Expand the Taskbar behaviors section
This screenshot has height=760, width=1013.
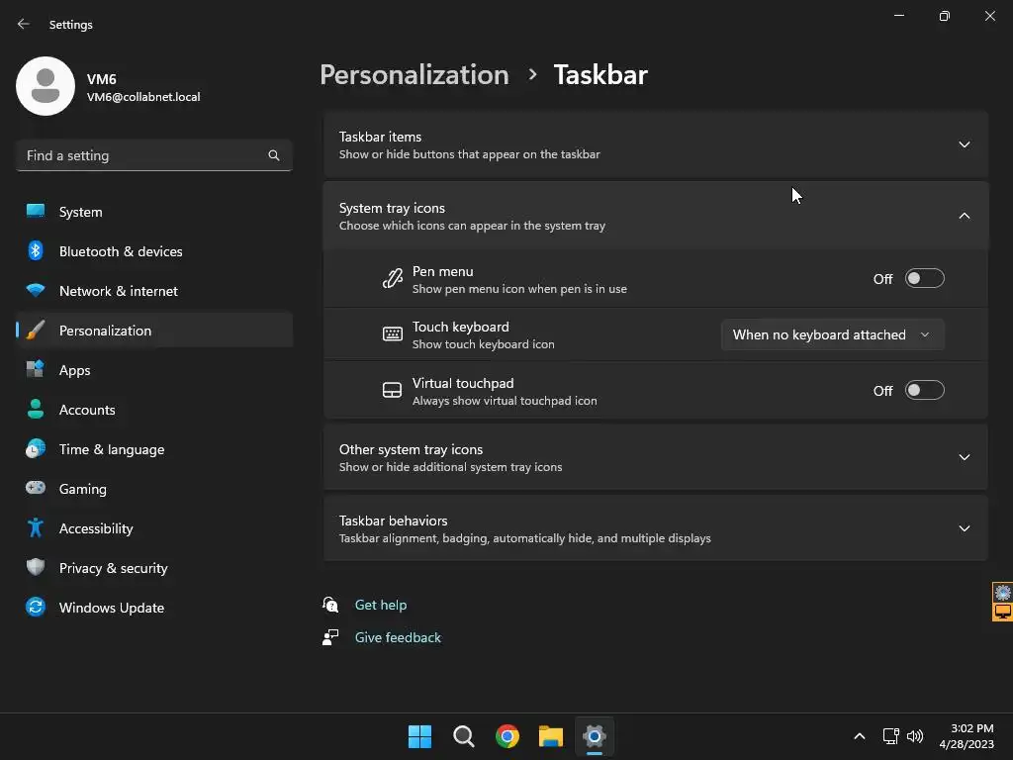656,528
